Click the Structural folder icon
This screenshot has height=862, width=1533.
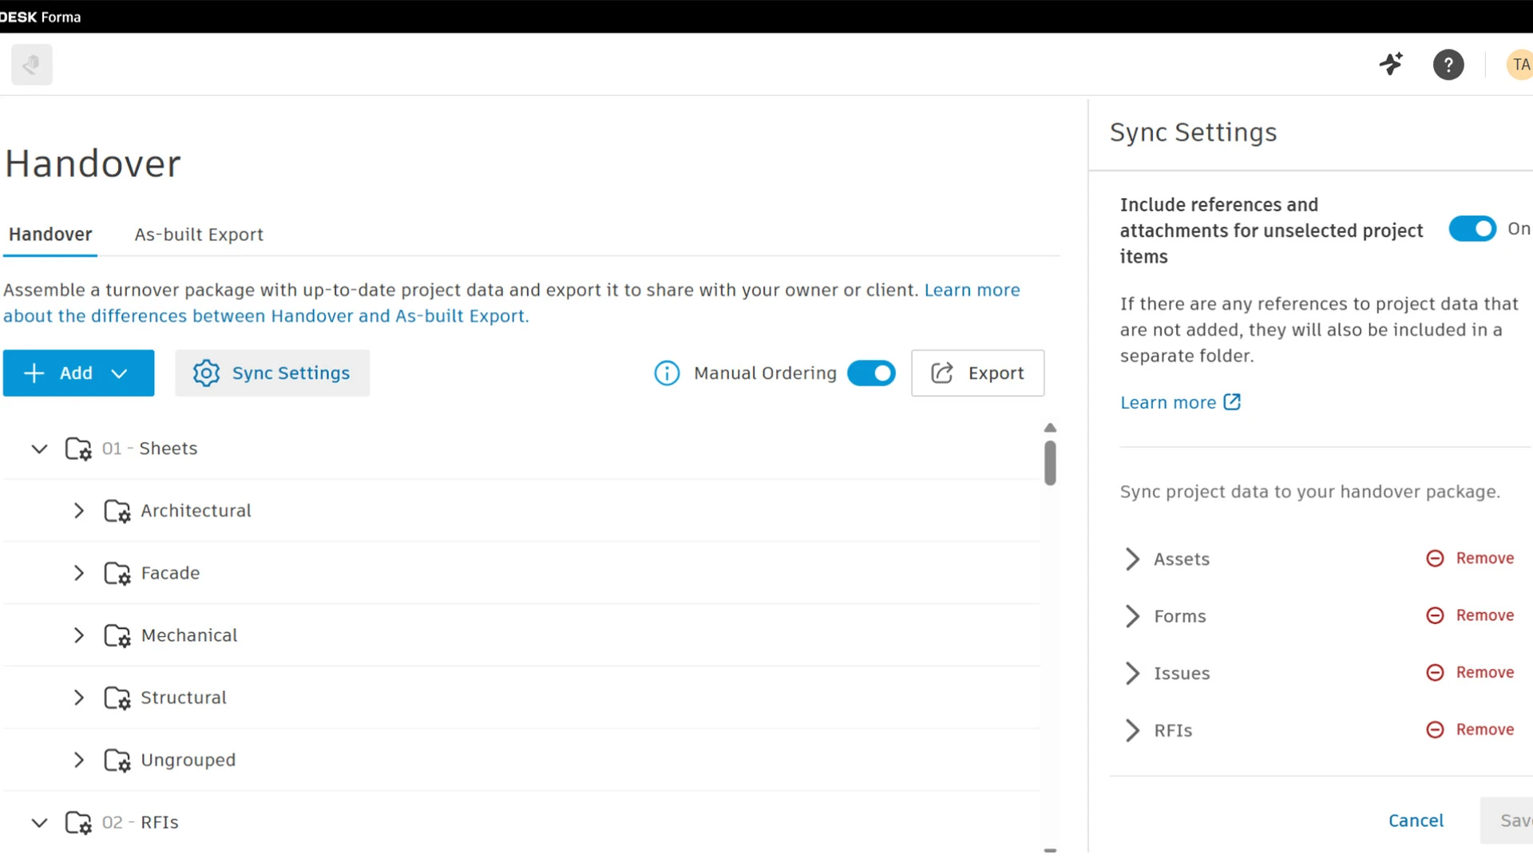point(117,698)
